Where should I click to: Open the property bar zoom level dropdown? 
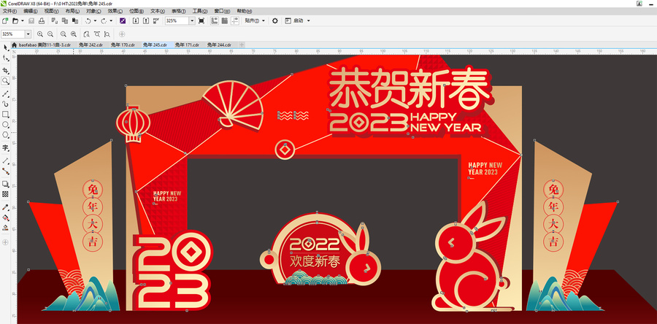pyautogui.click(x=28, y=34)
